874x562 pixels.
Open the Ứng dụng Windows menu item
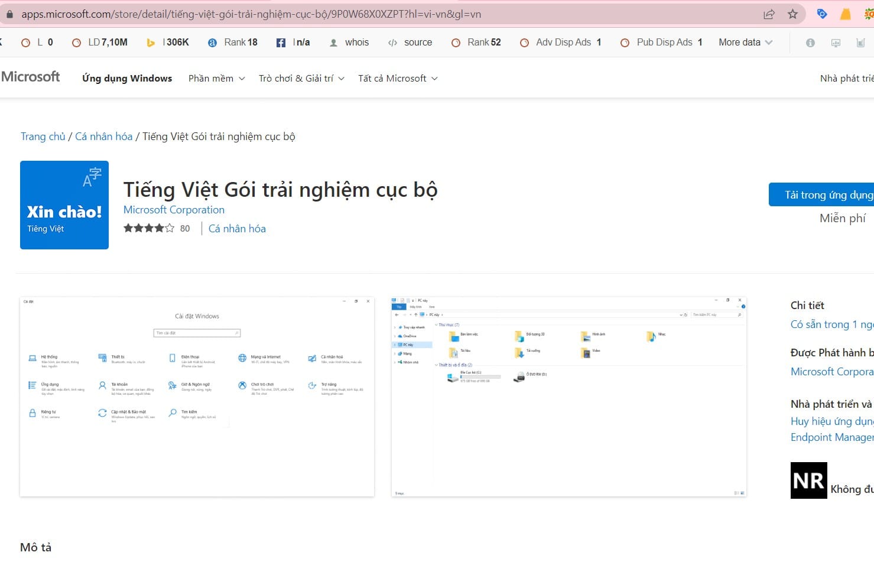click(127, 79)
